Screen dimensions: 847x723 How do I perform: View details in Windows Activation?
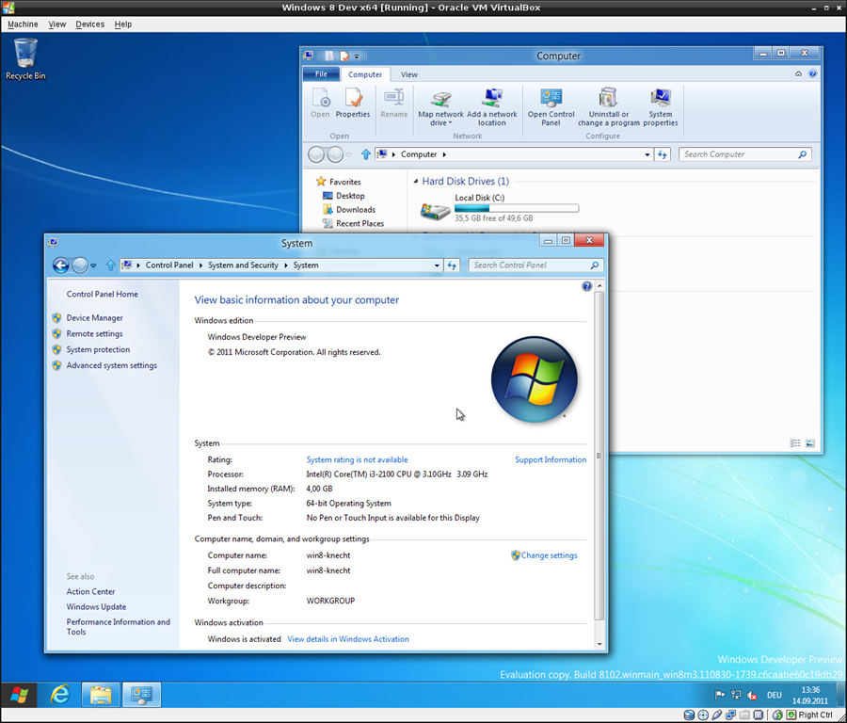click(x=348, y=638)
